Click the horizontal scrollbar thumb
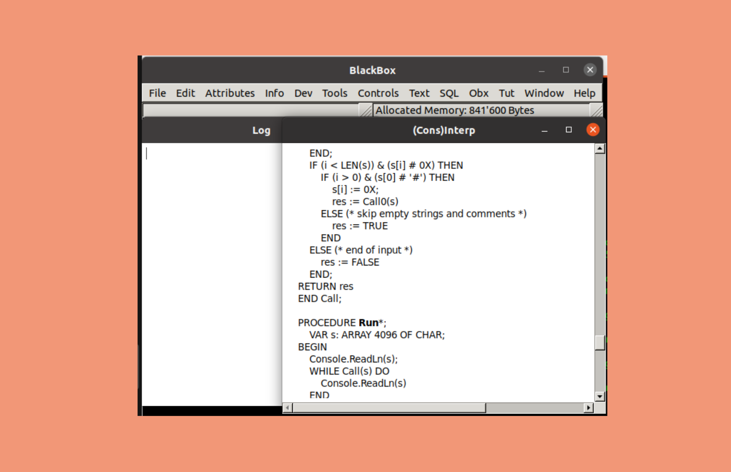731x472 pixels. (x=389, y=408)
